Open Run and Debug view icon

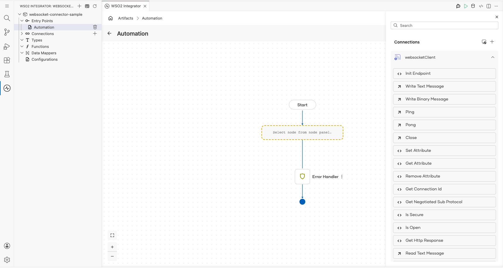(x=7, y=46)
